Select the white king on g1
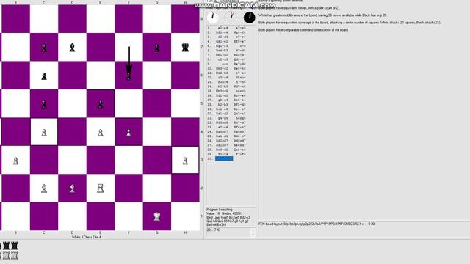 pos(156,216)
